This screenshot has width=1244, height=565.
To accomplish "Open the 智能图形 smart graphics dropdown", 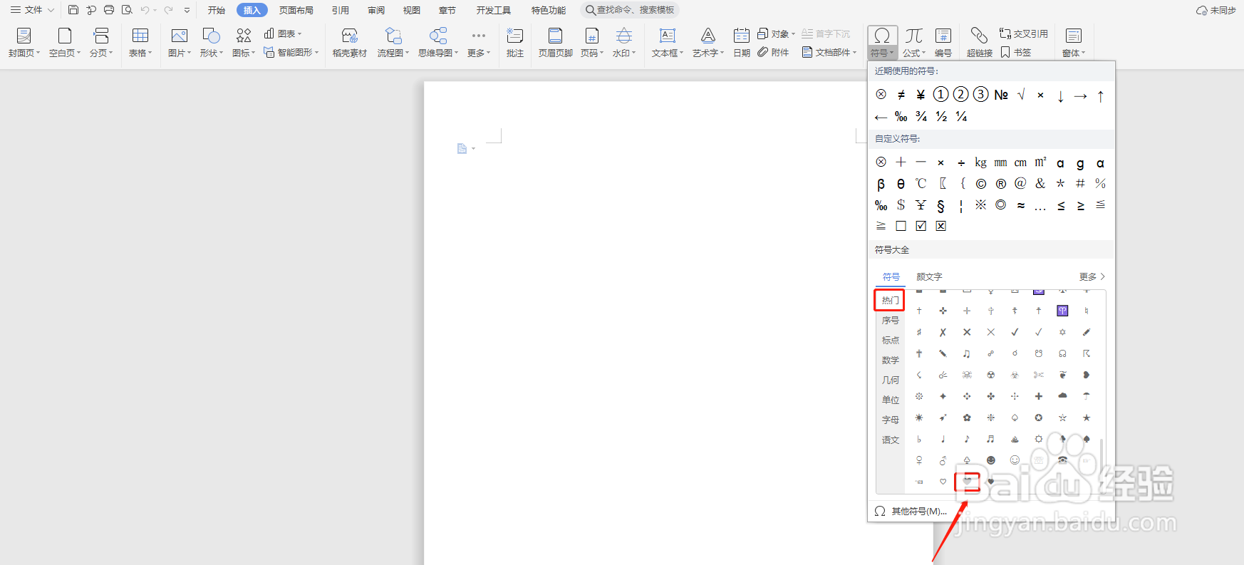I will (291, 52).
